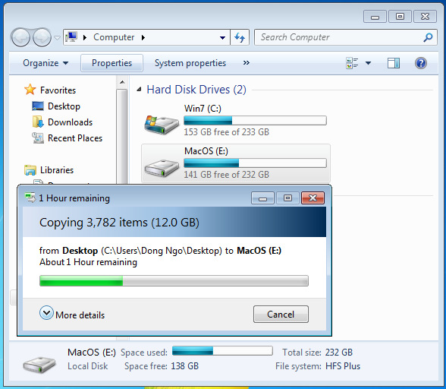
Task: Click the Win7 (C:) drive icon
Action: click(x=162, y=125)
